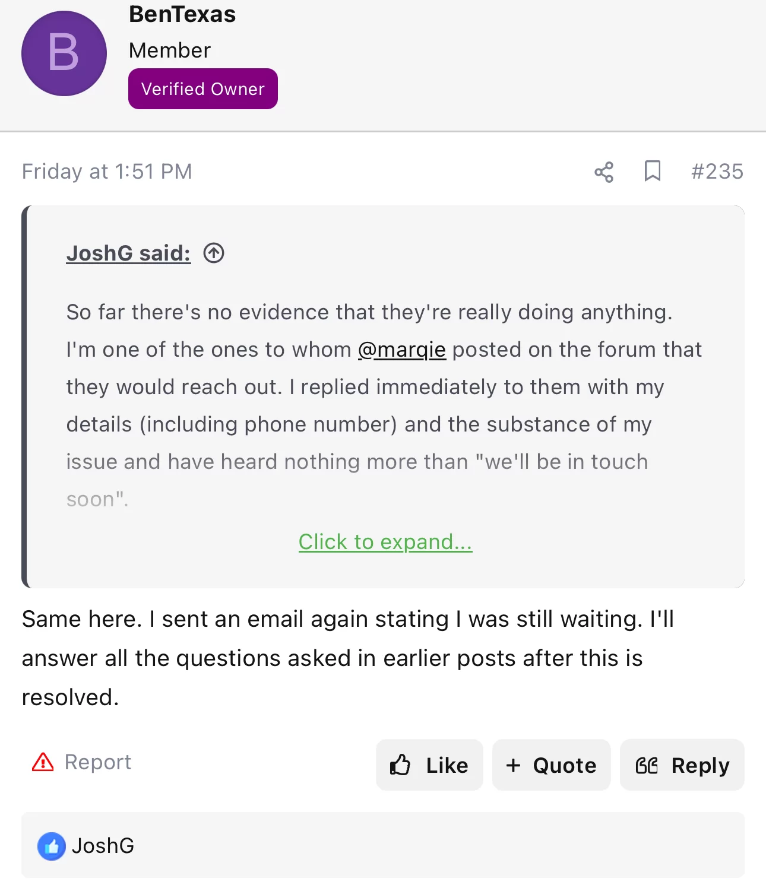Reply to BenTexas's post
Screen dimensions: 766x885
point(682,765)
